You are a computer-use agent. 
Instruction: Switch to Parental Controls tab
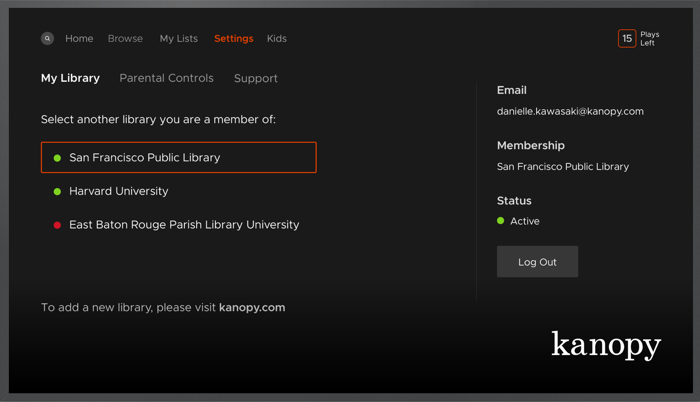(x=166, y=78)
